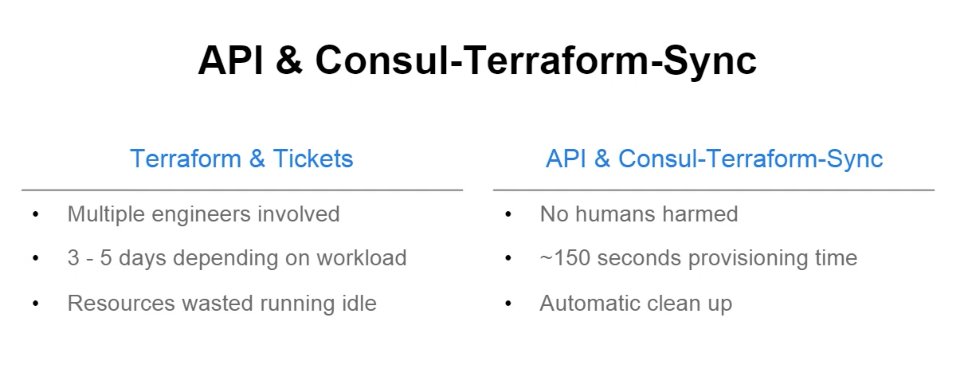
Task: Click the word "provisioning" in the right column
Action: [x=748, y=258]
